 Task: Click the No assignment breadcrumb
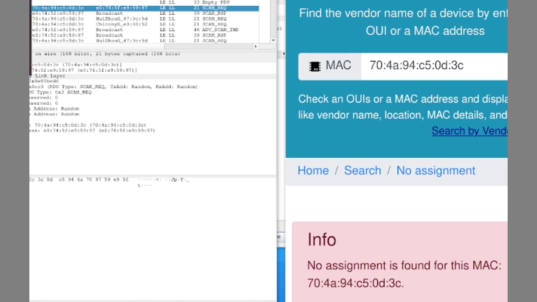pyautogui.click(x=435, y=171)
